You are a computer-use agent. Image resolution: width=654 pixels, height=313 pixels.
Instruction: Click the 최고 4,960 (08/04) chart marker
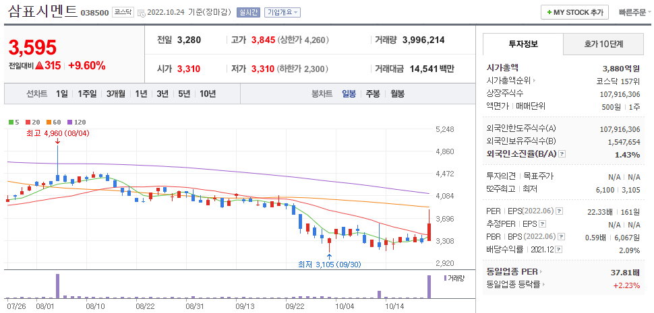tap(57, 133)
